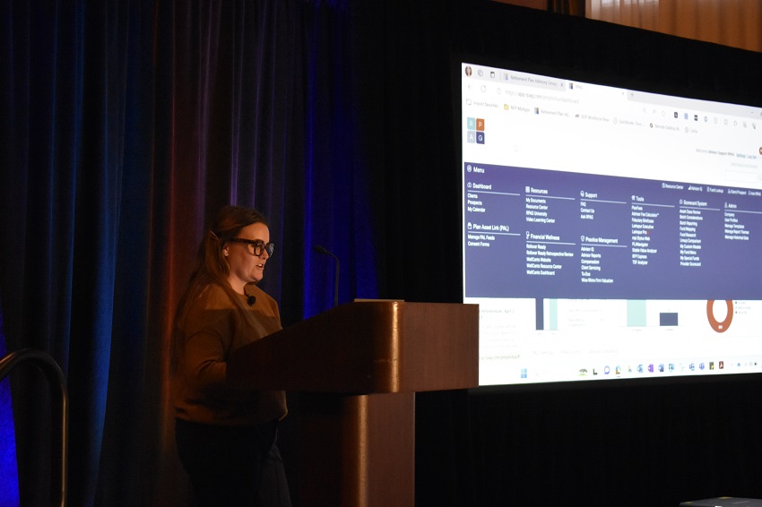
Task: Open Fund Research link
Action: [x=688, y=236]
